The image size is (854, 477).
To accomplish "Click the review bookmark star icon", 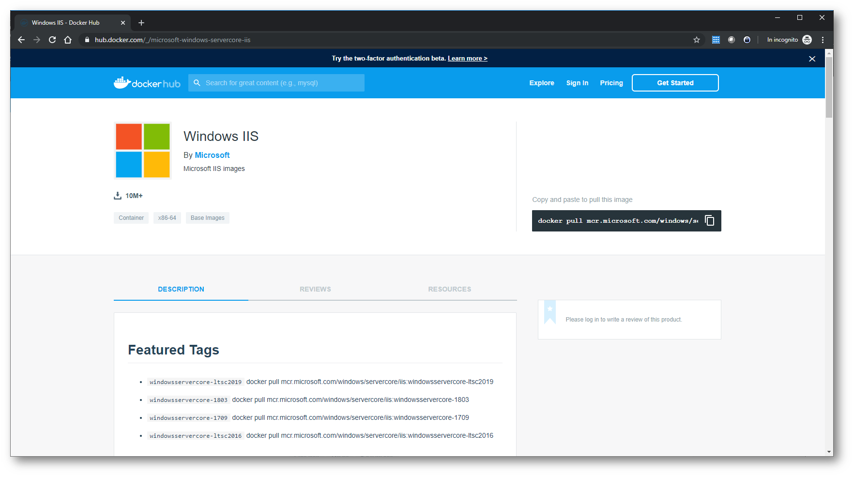I will click(x=550, y=311).
